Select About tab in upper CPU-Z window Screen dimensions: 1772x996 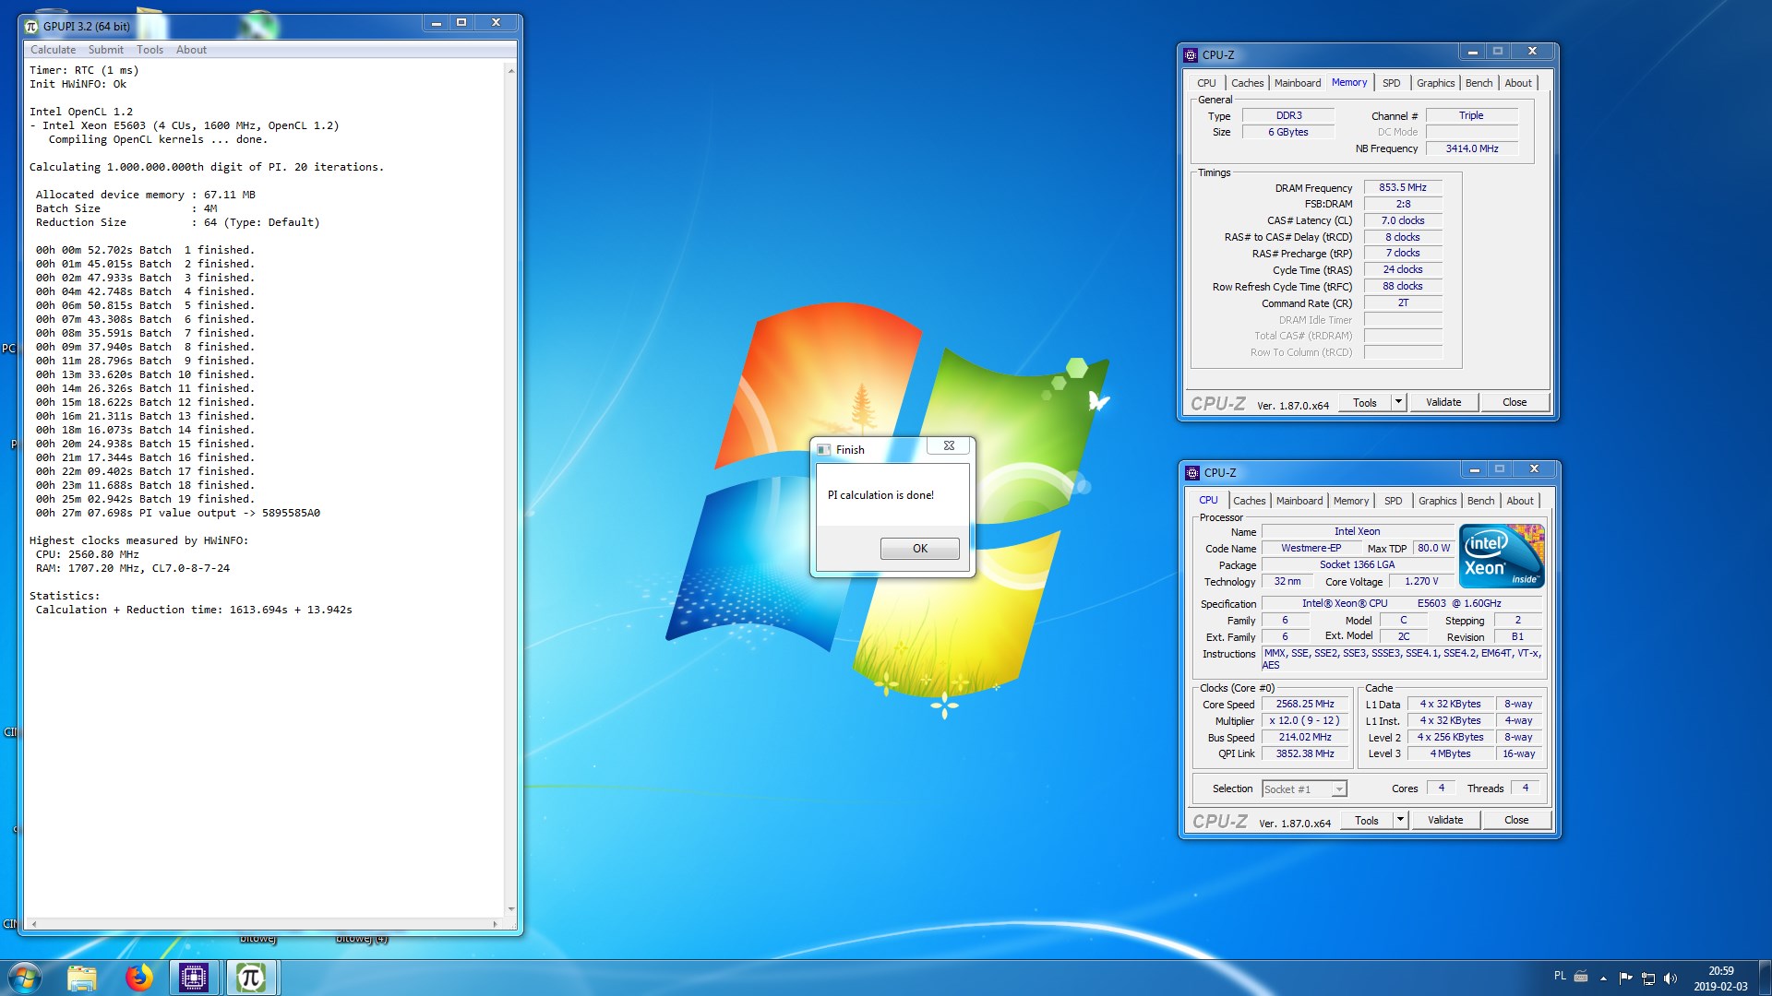point(1518,83)
